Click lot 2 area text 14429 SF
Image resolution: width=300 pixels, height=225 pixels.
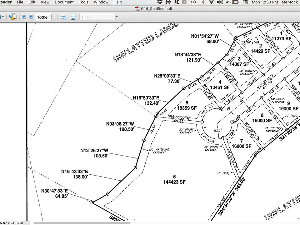click(261, 51)
